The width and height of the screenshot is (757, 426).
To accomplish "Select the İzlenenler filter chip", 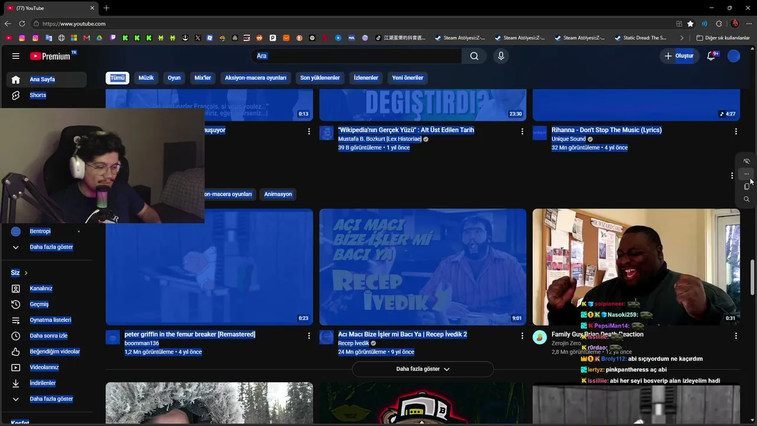I will pyautogui.click(x=366, y=78).
